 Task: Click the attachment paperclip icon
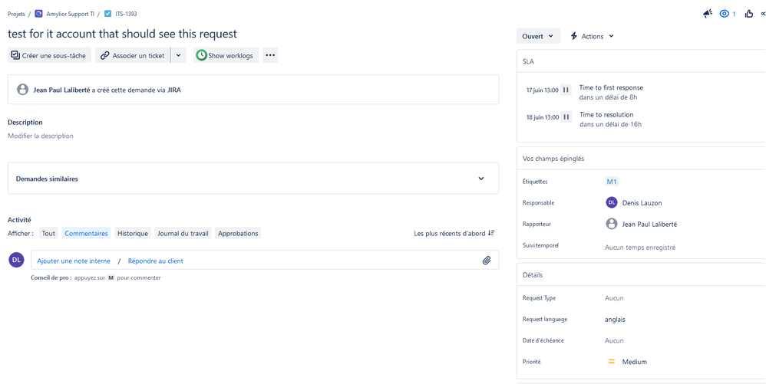tap(486, 261)
